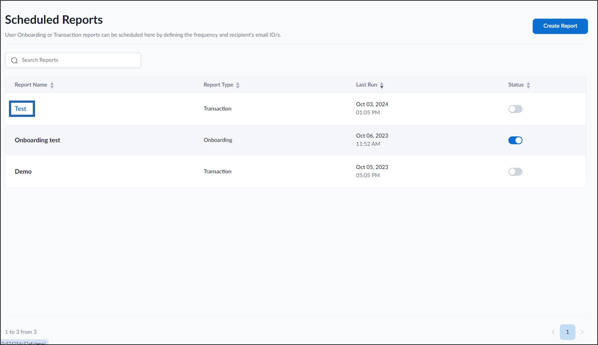Enable the Test report status toggle

click(515, 109)
